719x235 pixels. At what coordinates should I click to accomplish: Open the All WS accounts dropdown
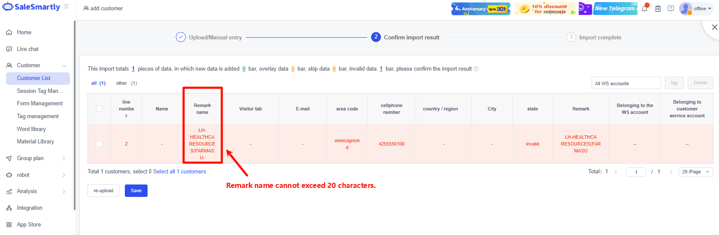pyautogui.click(x=625, y=83)
